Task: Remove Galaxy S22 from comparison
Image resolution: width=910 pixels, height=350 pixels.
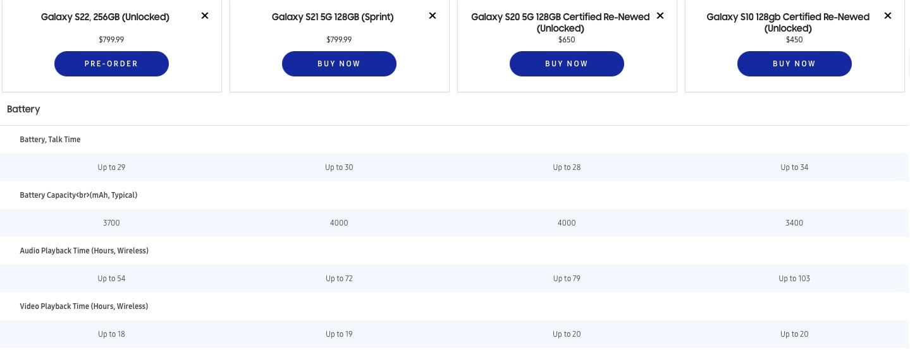Action: coord(205,16)
